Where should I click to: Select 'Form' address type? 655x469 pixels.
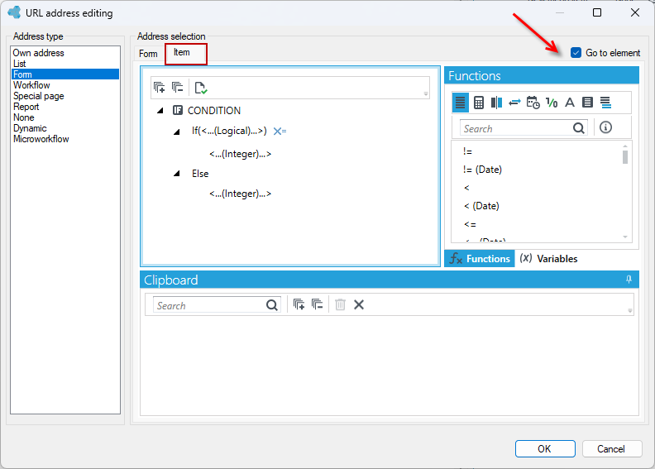point(65,74)
